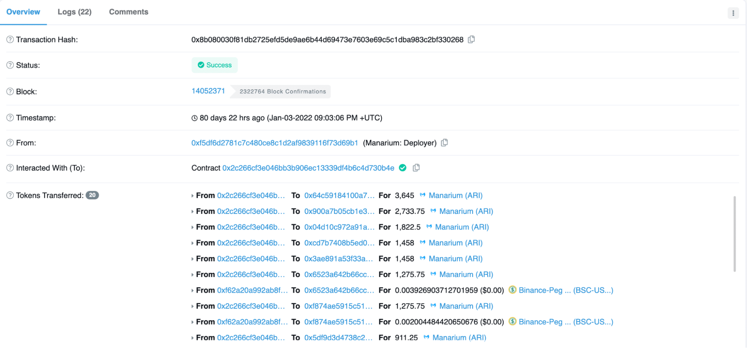Click Binance-Peg coin icon in 0.002004 row

[x=512, y=321]
